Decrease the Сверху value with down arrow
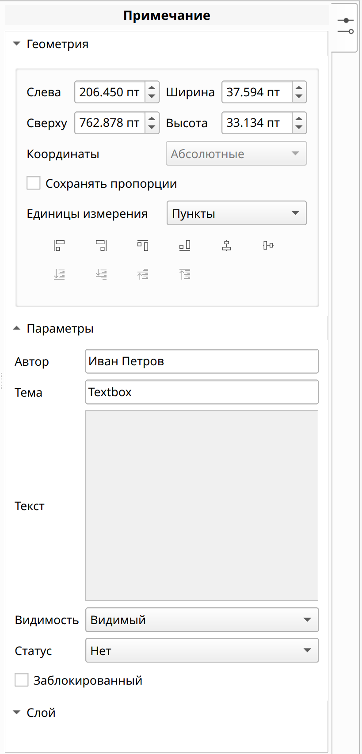The height and width of the screenshot is (754, 362). point(152,128)
